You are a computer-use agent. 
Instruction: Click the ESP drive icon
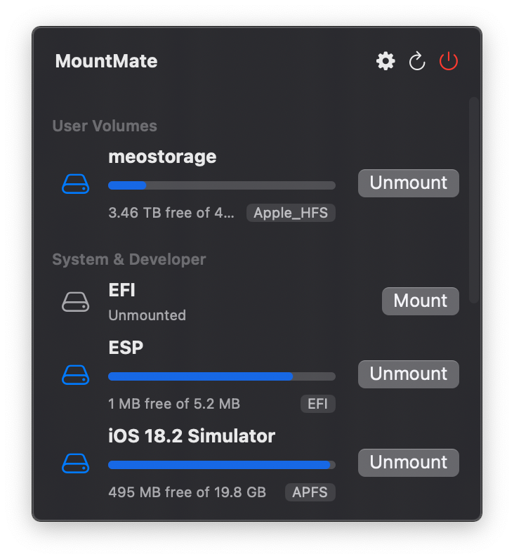75,375
